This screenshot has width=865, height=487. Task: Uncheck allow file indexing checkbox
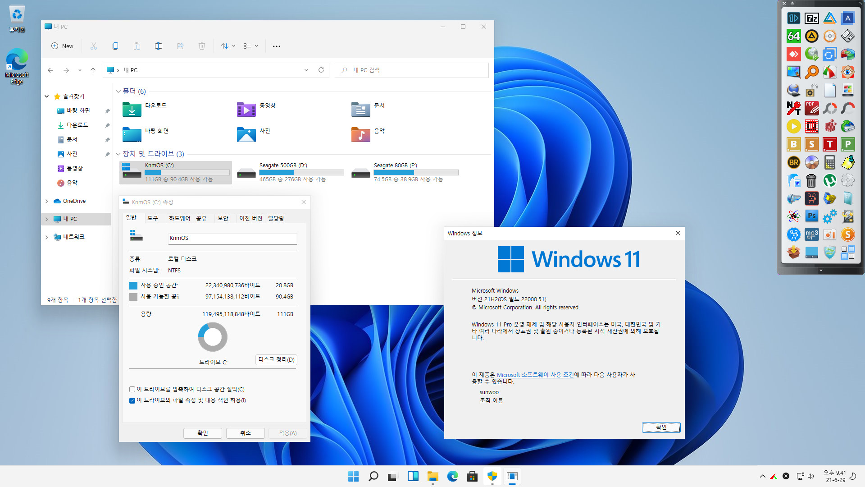[x=132, y=400]
